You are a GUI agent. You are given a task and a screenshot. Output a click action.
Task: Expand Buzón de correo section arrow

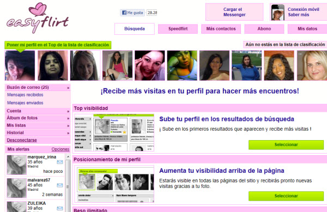68,88
